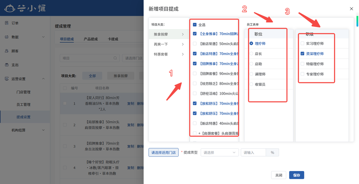Expand the 机构结算 sidebar menu arrow
Screen dimensions: 359x184
coord(43,130)
